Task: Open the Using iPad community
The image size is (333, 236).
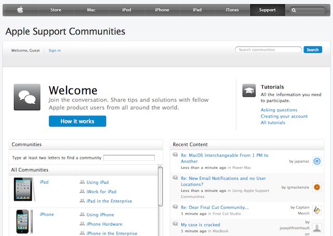Action: pos(97,182)
